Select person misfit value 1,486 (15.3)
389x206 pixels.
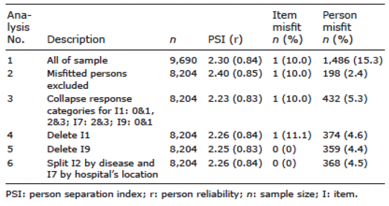coord(352,61)
